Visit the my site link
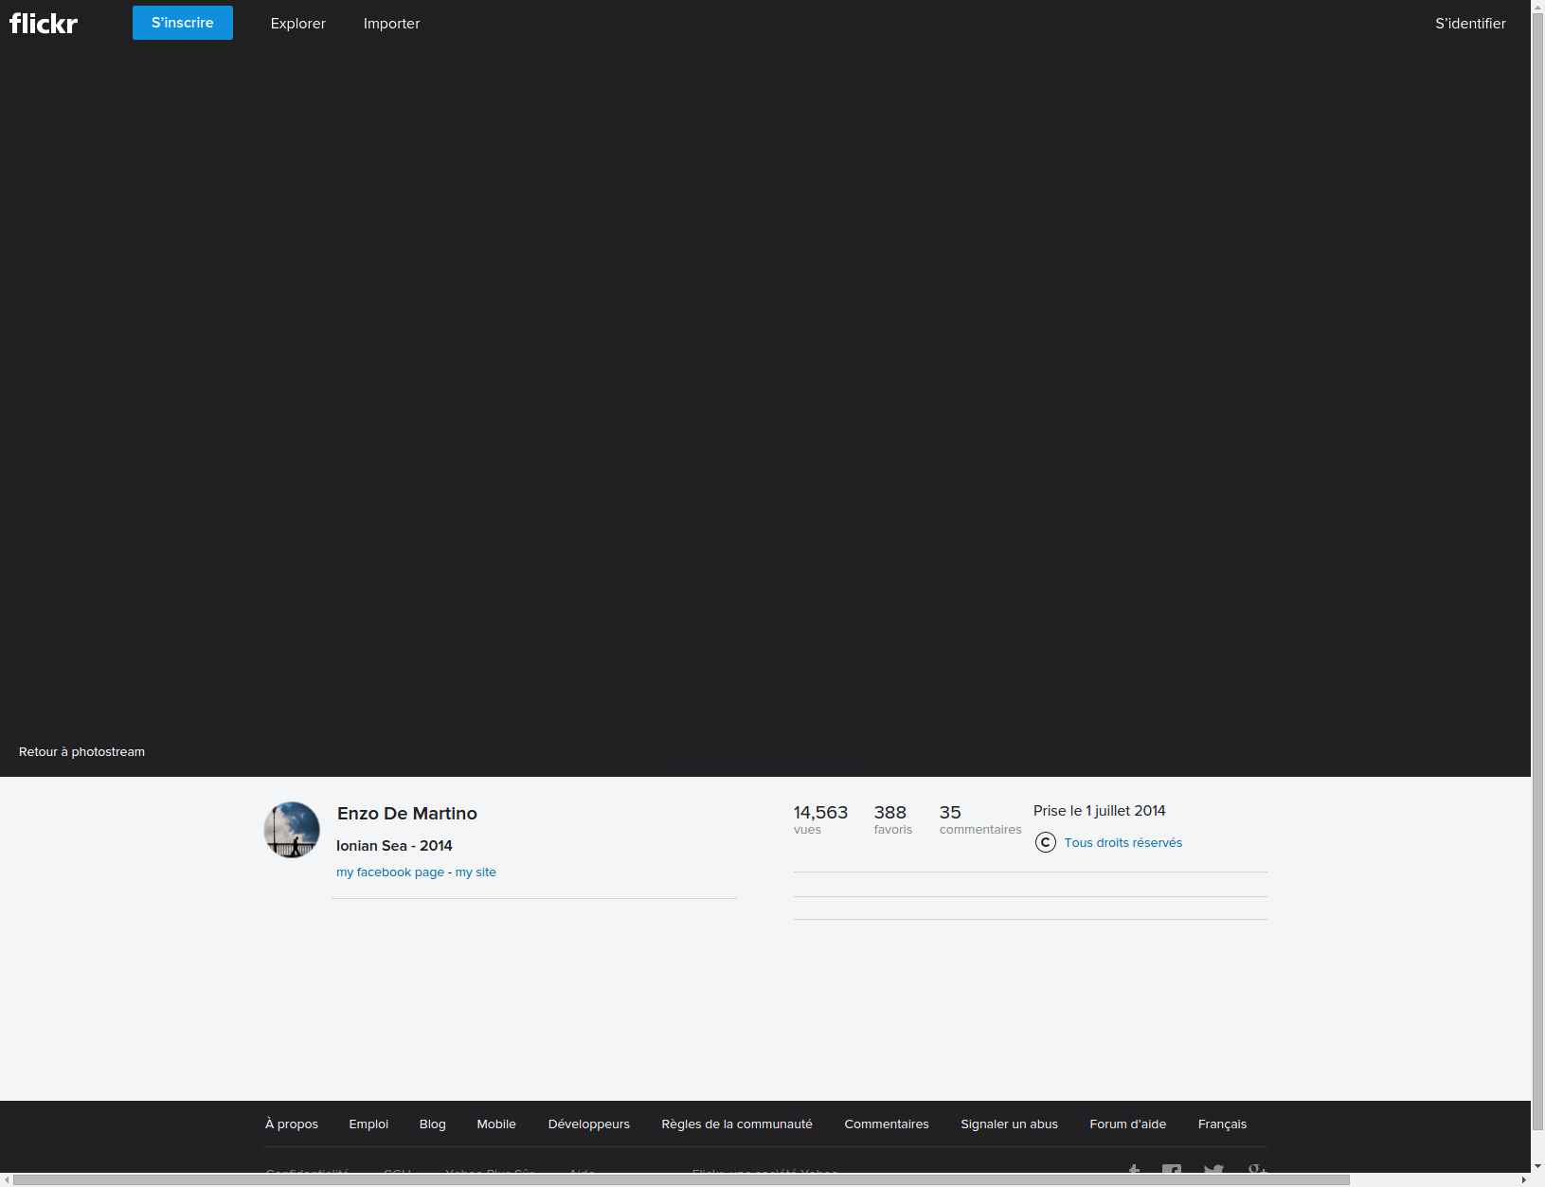The image size is (1545, 1187). 476,872
